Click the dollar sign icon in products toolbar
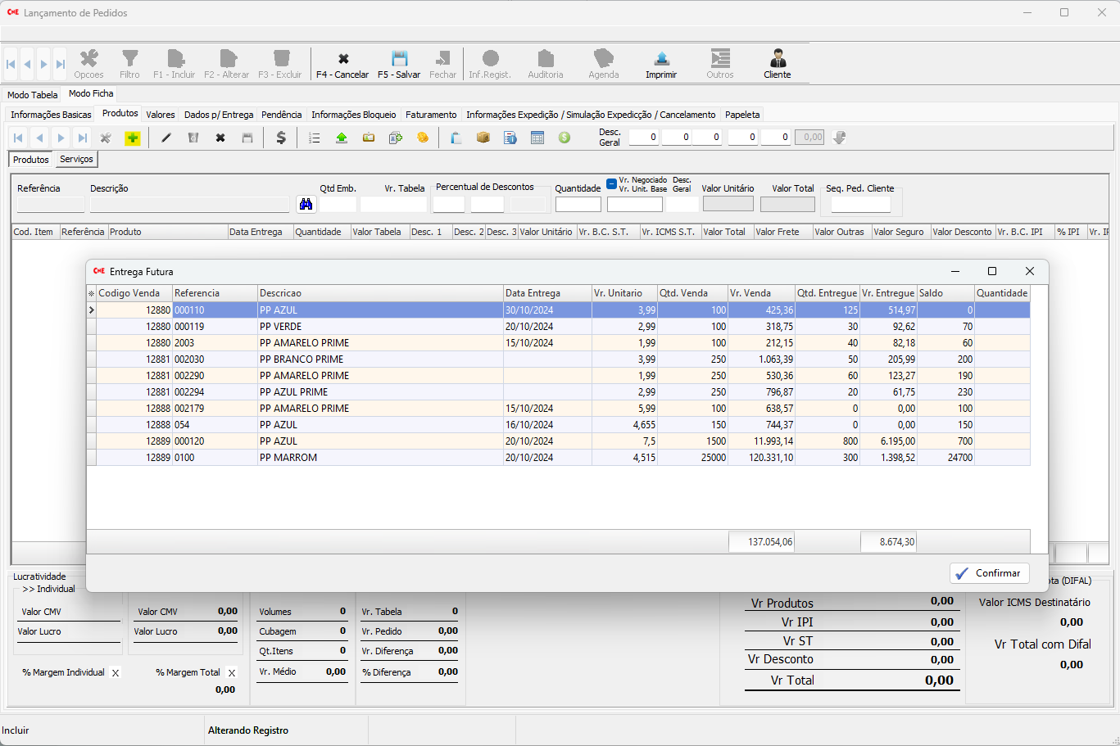Viewport: 1120px width, 746px height. click(x=281, y=138)
